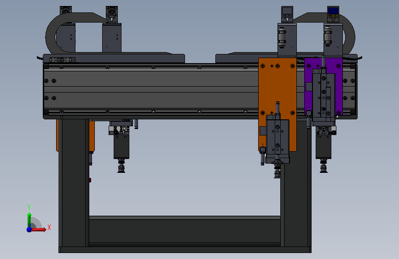
Task: Select the slide cylinder on orange plate
Action: point(278,139)
